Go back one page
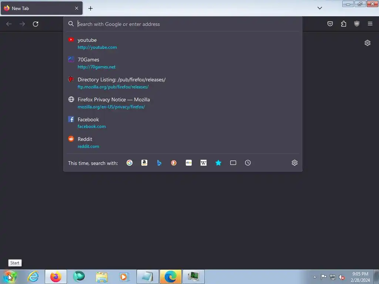This screenshot has width=379, height=284. coord(9,24)
